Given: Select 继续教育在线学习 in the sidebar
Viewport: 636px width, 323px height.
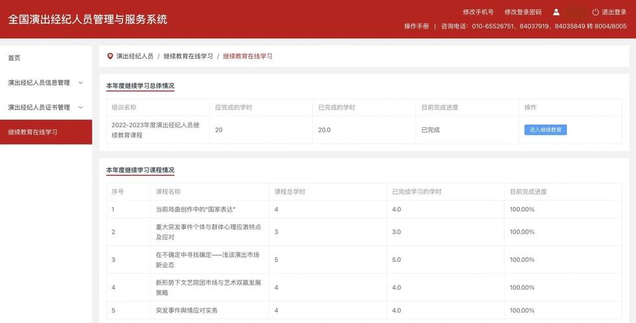Looking at the screenshot, I should click(46, 132).
